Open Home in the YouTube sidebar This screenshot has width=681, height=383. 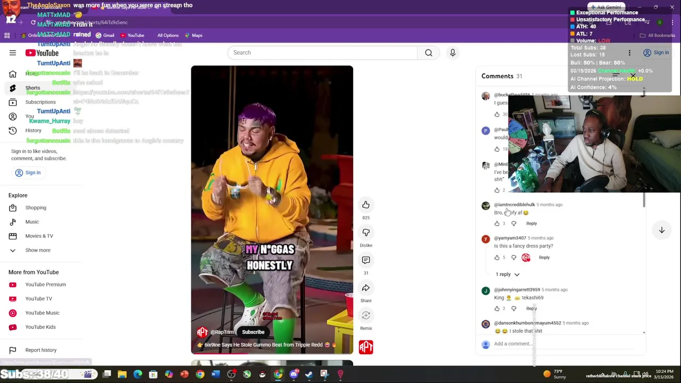[32, 73]
